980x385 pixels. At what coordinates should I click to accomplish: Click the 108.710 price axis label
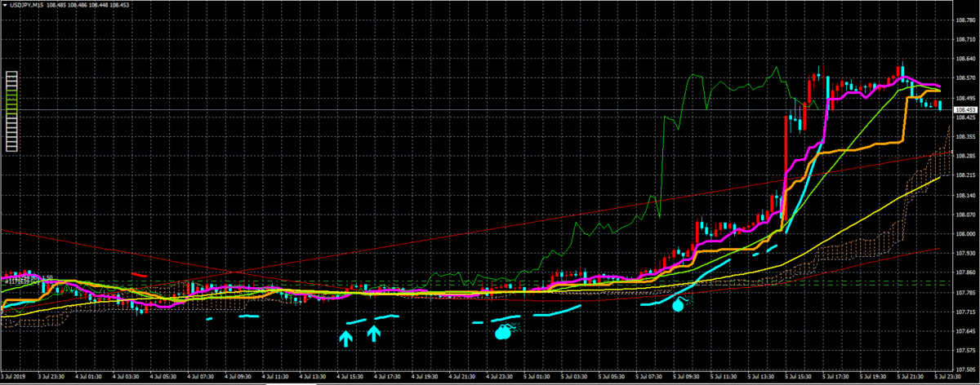click(x=965, y=38)
